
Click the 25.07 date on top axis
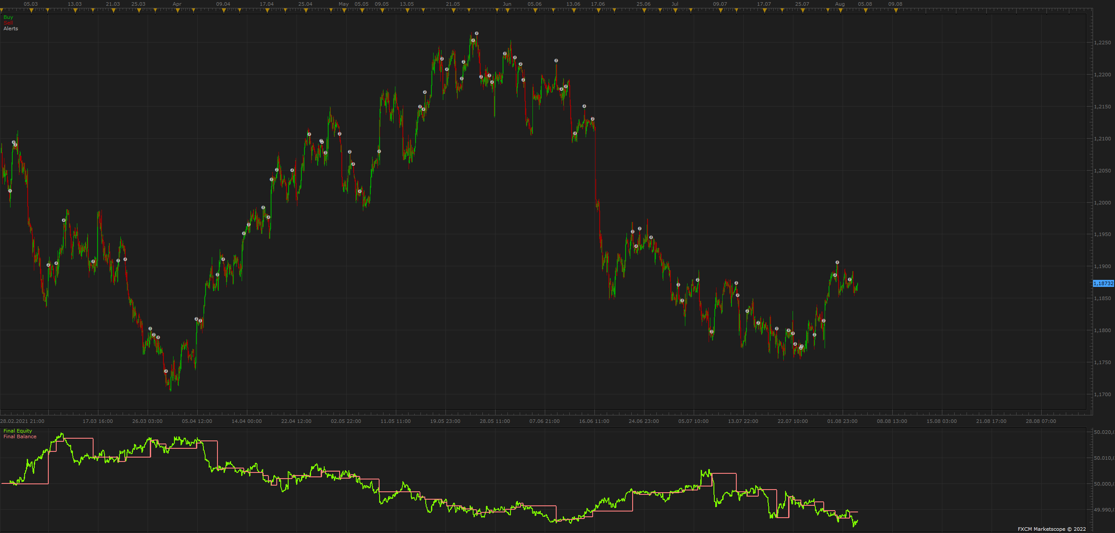(802, 4)
